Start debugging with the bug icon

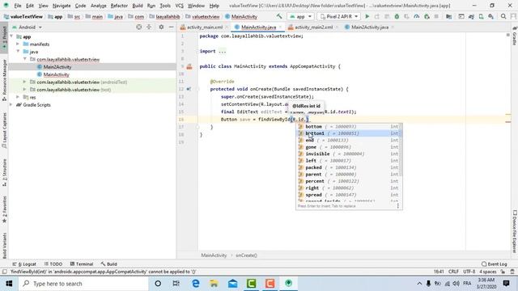[397, 16]
